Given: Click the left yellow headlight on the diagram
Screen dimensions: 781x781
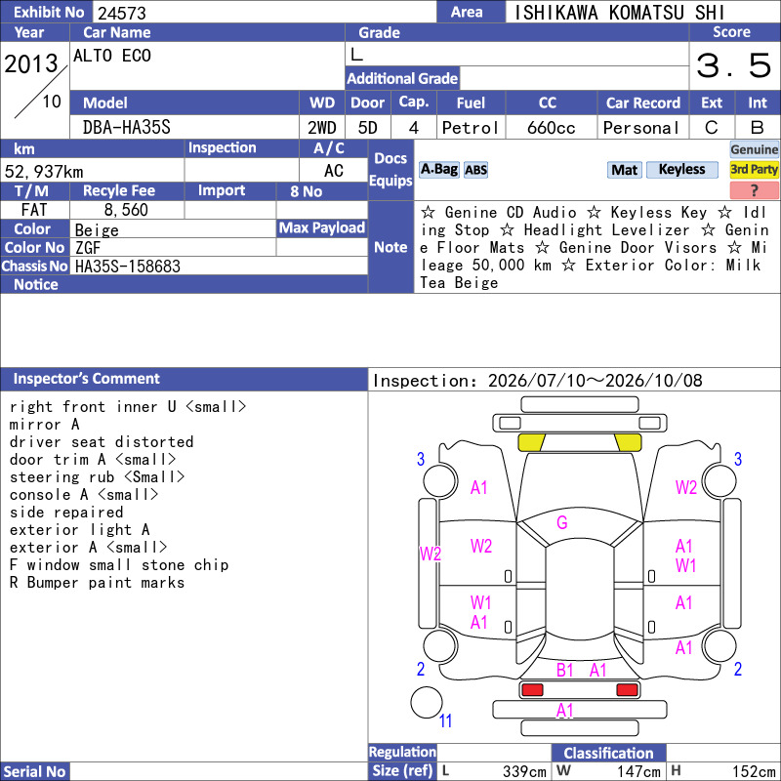Looking at the screenshot, I should pyautogui.click(x=531, y=442).
